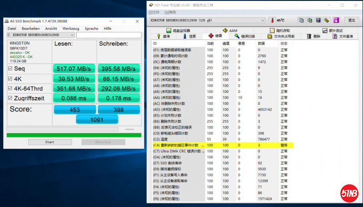The width and height of the screenshot is (363, 207).
Task: Click the 数据 column header
Action: (268, 43)
